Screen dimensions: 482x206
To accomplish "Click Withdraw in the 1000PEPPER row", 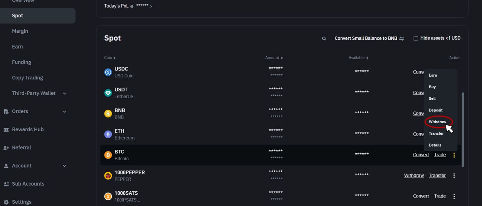I will pyautogui.click(x=414, y=176).
